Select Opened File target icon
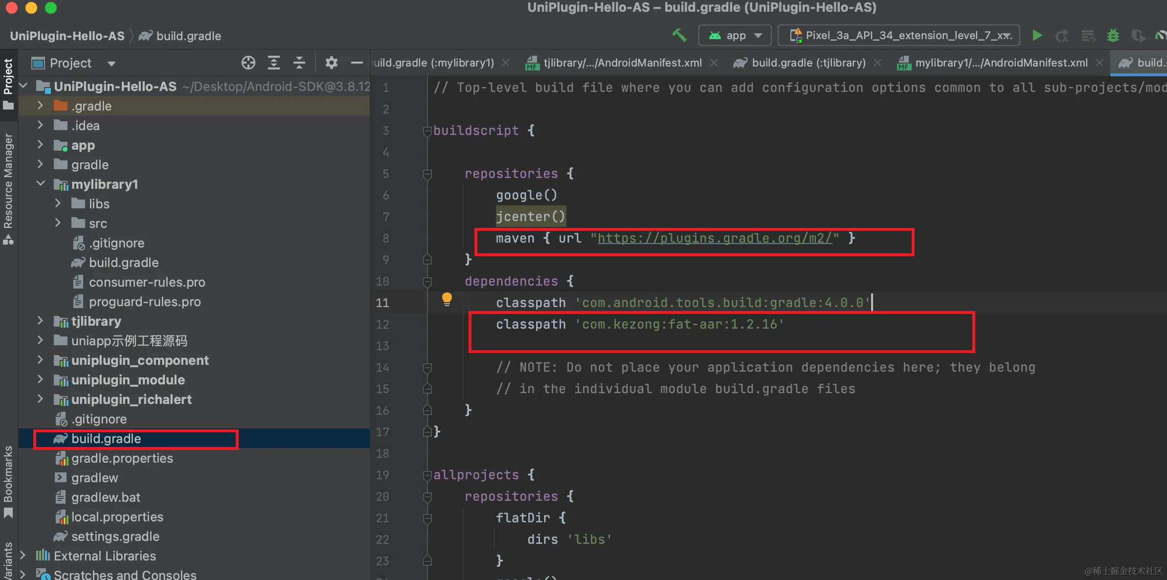 [248, 63]
